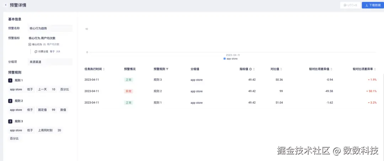This screenshot has height=161, width=384.
Task: Click the 规则 1 cell in the table
Action: [158, 103]
